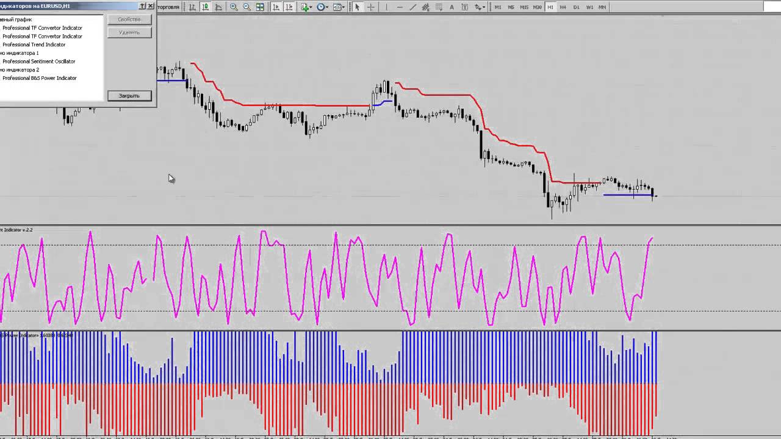The image size is (781, 439).
Task: Open the add indicators icon
Action: pyautogui.click(x=304, y=7)
